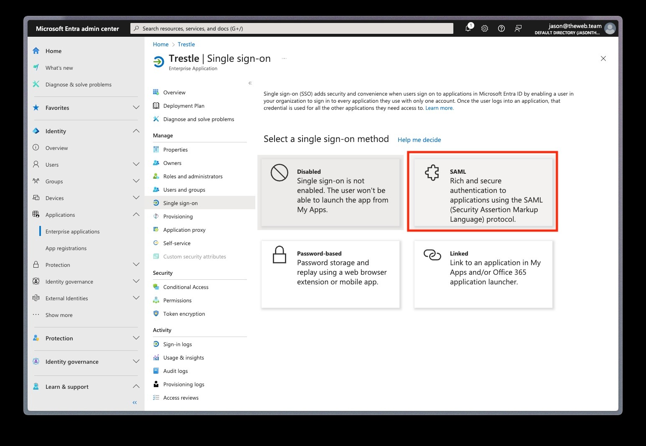Click the Users person icon in sidebar
The height and width of the screenshot is (446, 646).
click(x=36, y=165)
